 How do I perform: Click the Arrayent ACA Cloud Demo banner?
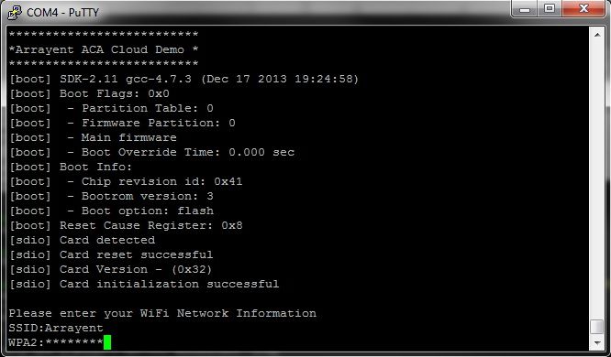(x=104, y=49)
